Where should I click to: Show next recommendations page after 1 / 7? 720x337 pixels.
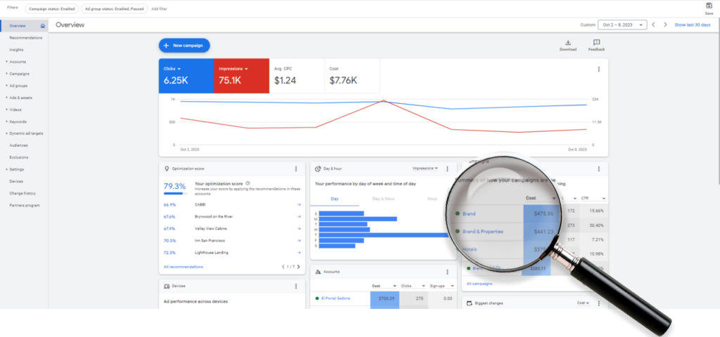[x=298, y=266]
